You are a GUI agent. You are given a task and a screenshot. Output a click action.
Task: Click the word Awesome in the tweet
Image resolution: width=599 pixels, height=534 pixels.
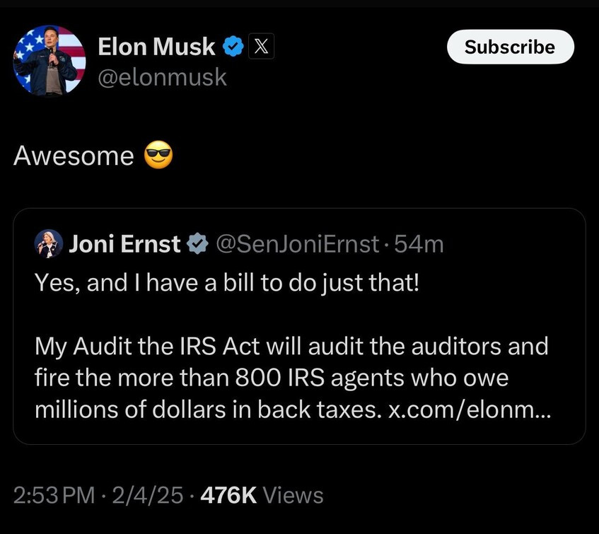tap(74, 156)
